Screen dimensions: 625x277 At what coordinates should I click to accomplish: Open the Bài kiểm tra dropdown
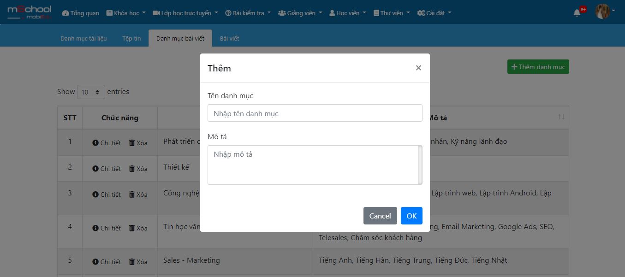(x=248, y=13)
